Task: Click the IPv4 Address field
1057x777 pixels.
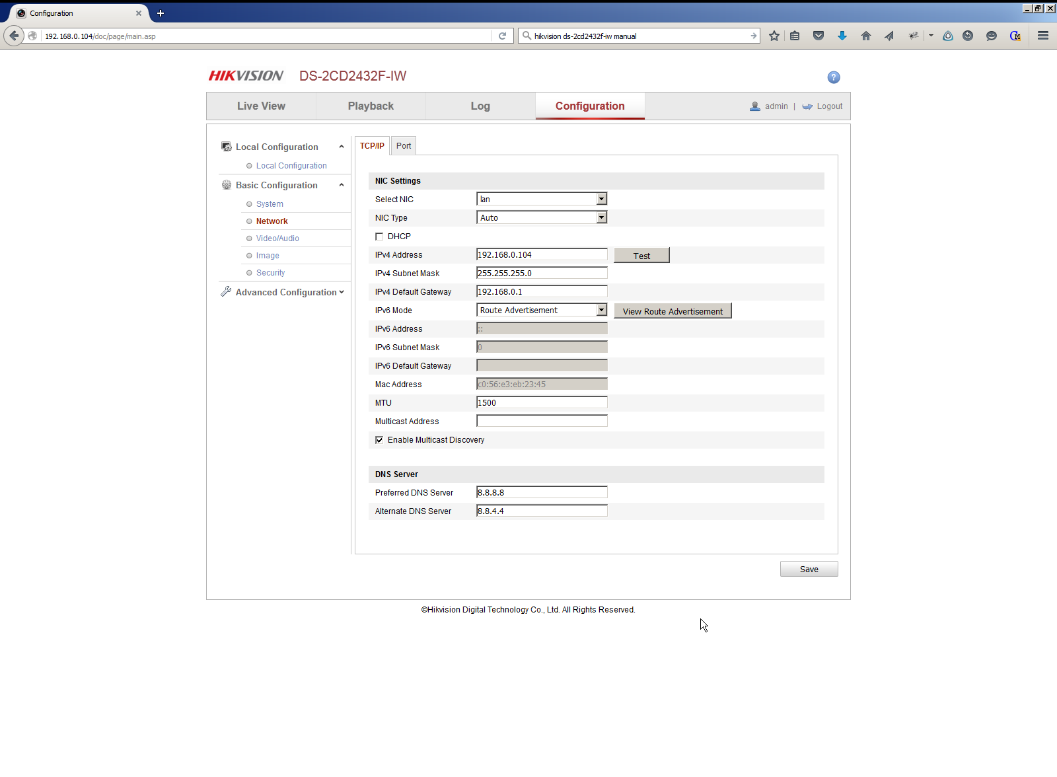Action: click(542, 254)
